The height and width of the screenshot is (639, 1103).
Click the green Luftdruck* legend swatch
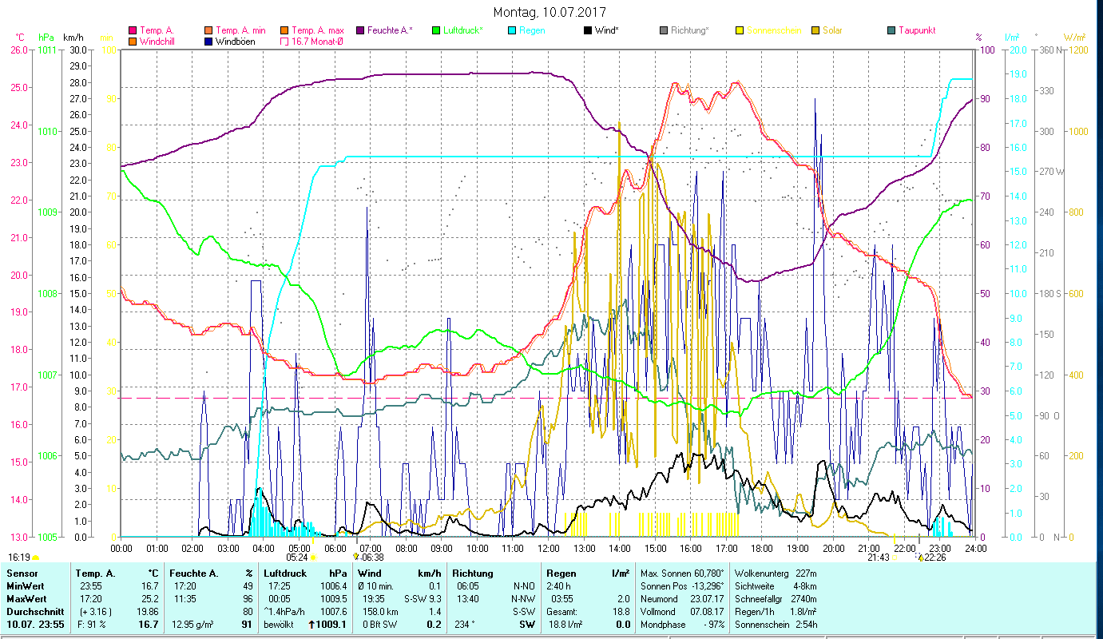pyautogui.click(x=435, y=30)
